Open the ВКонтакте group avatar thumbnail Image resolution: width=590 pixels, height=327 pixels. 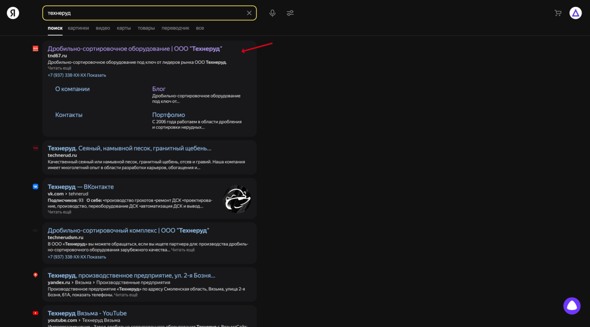coord(237,199)
